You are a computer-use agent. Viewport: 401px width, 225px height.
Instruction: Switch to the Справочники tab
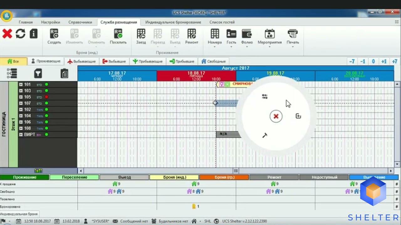click(80, 22)
